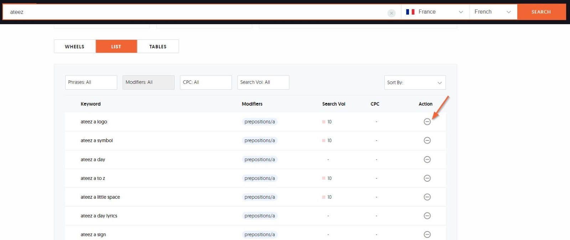
Task: Click the Modifiers column header
Action: point(252,104)
